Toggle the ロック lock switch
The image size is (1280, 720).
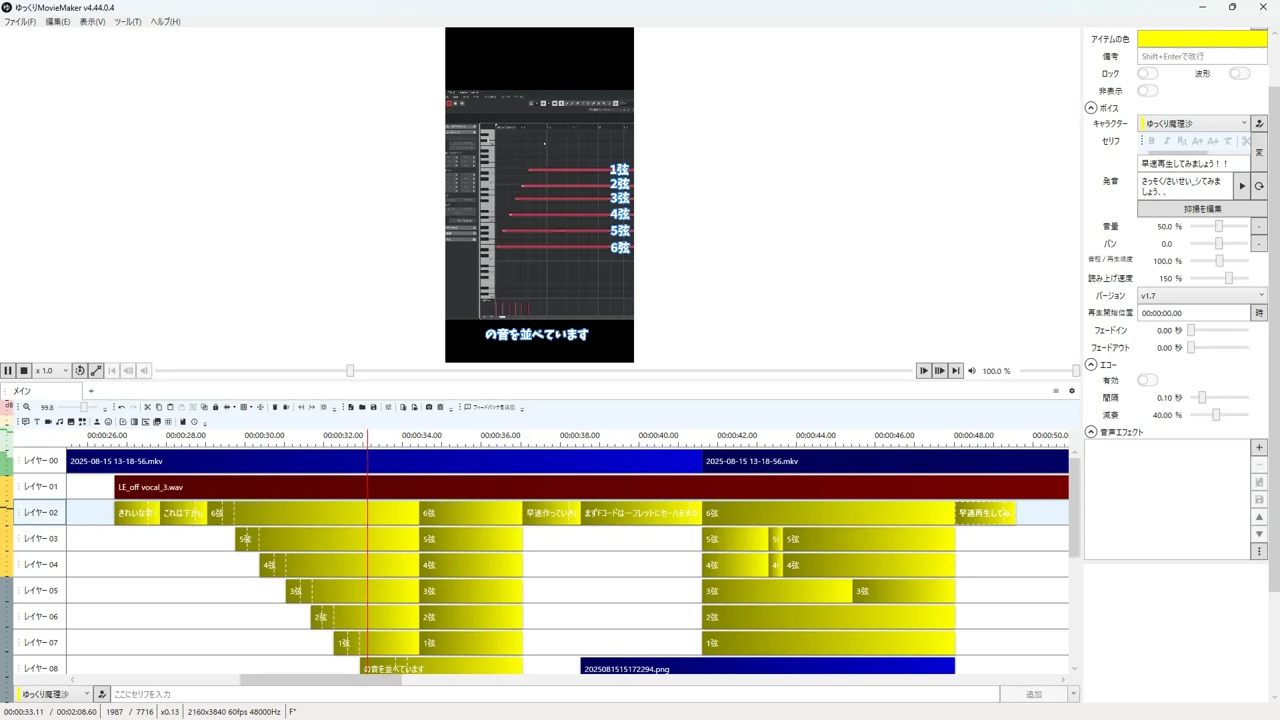click(x=1147, y=73)
